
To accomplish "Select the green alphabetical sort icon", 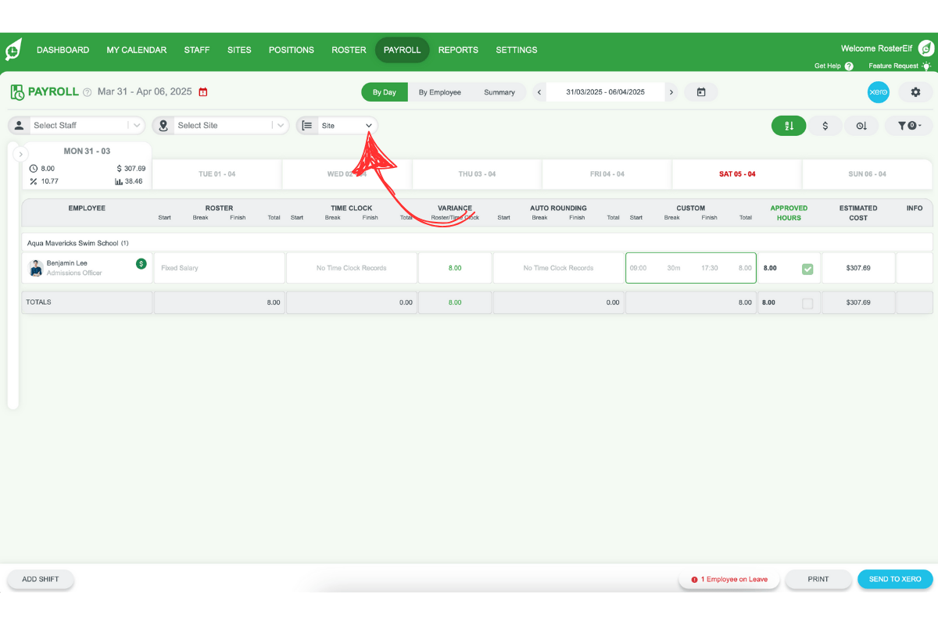I will pyautogui.click(x=788, y=125).
